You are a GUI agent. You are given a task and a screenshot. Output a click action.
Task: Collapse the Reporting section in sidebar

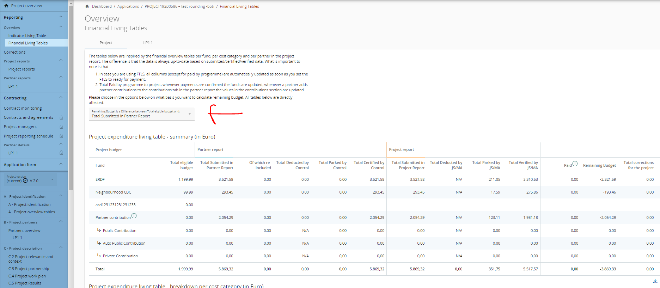(x=61, y=17)
